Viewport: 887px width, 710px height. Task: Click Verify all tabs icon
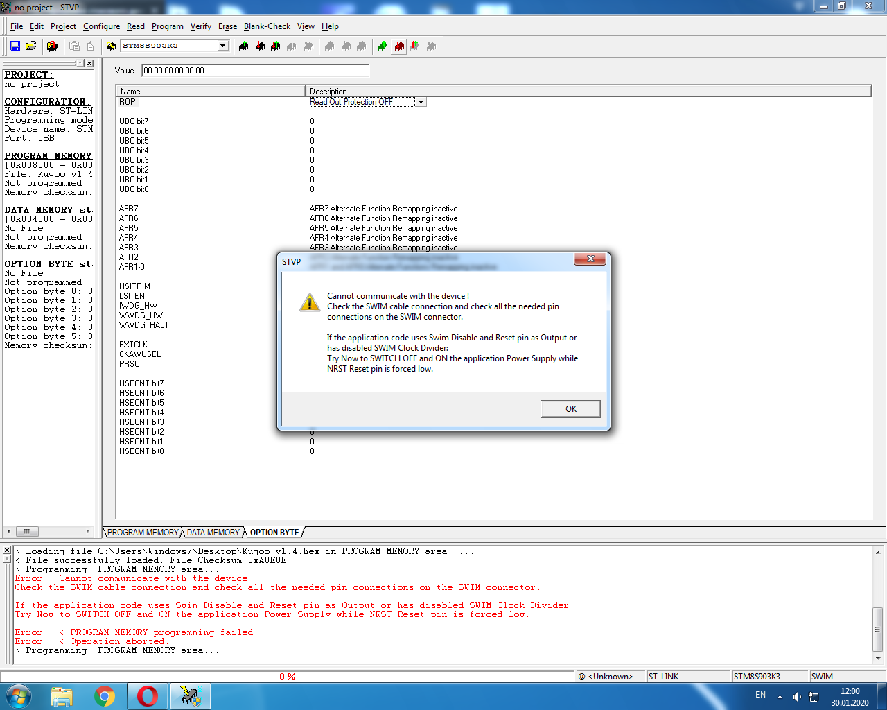click(415, 46)
